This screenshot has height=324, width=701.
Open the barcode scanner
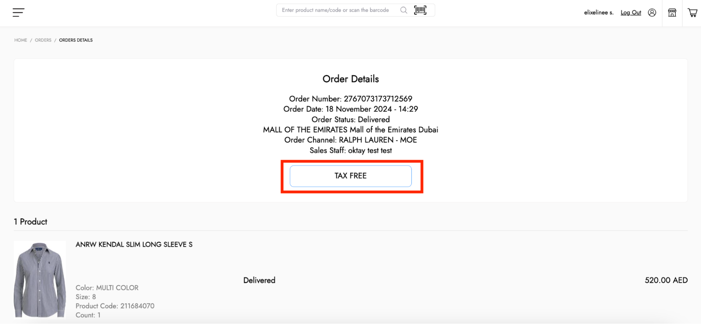(x=420, y=10)
